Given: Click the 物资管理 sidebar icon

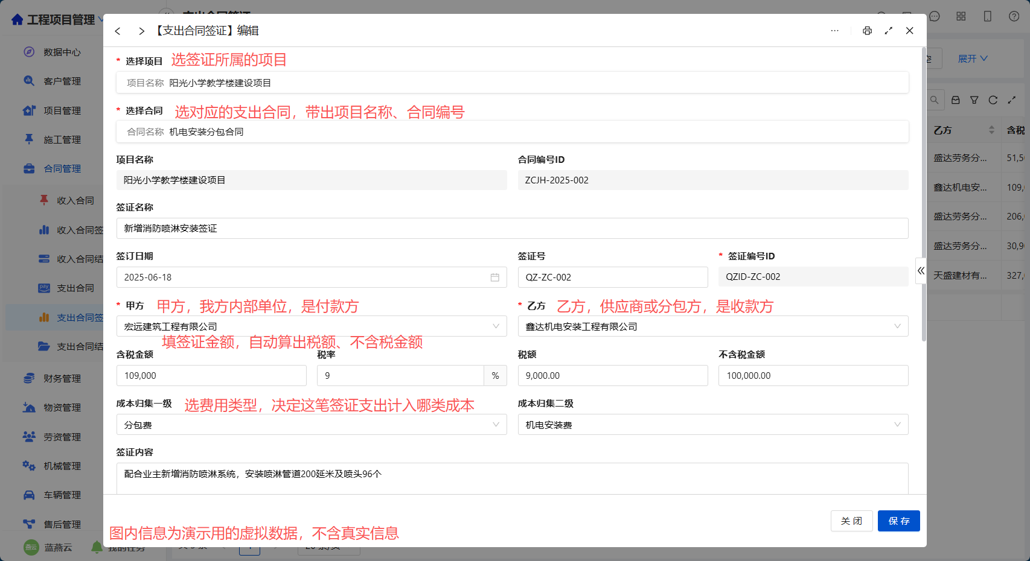Looking at the screenshot, I should 29,408.
